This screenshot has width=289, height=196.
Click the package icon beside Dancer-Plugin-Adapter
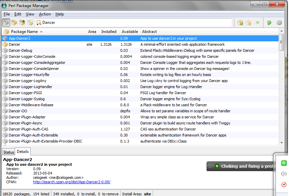tap(5, 117)
